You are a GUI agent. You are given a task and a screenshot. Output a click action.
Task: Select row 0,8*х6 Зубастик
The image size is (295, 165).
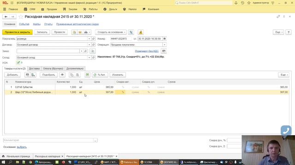147,87
